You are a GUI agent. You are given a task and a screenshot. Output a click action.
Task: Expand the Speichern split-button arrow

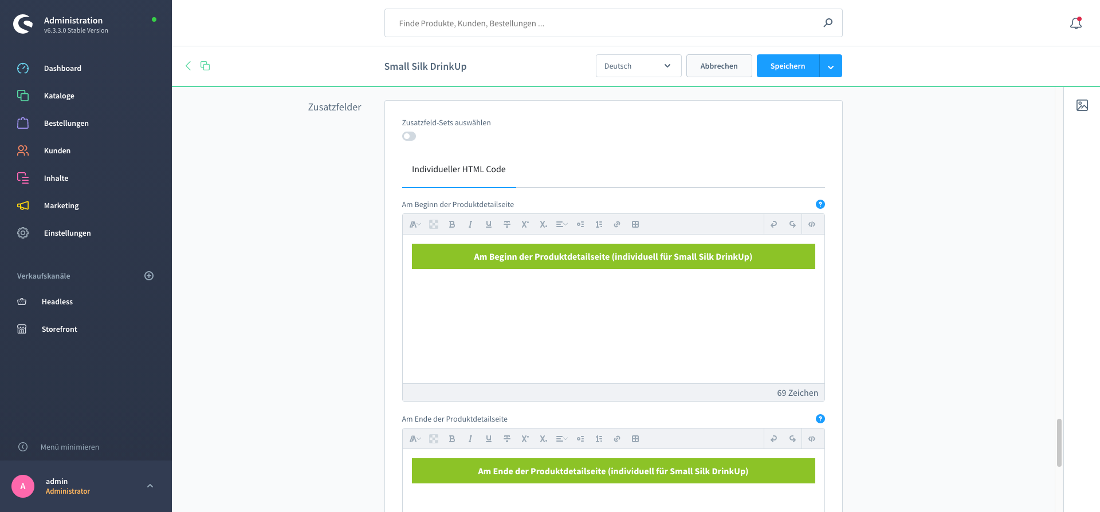tap(831, 66)
